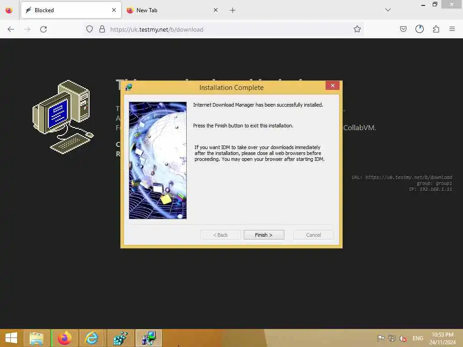The width and height of the screenshot is (463, 347).
Task: Go back to previous page
Action: click(x=11, y=29)
